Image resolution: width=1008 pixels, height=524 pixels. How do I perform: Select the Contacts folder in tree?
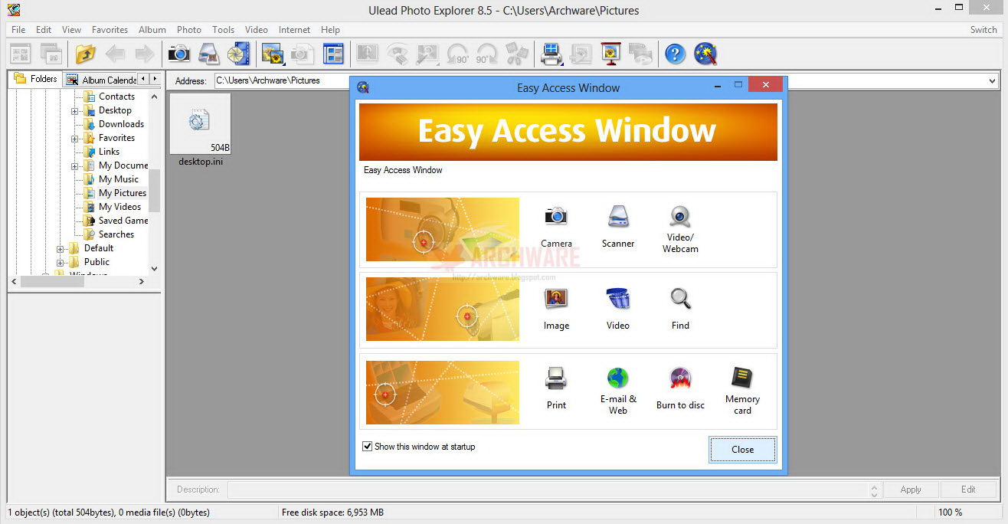click(x=116, y=97)
